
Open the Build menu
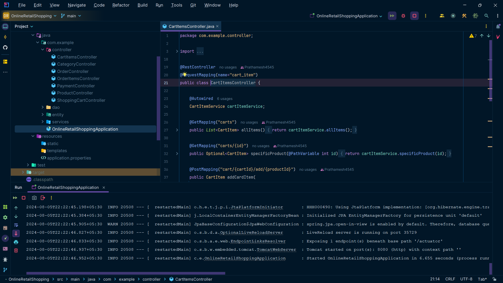coord(142,5)
